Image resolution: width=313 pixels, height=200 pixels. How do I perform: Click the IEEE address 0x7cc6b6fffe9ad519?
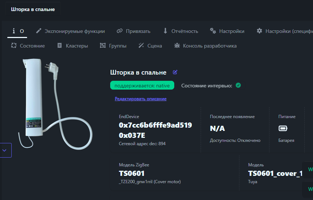point(155,125)
